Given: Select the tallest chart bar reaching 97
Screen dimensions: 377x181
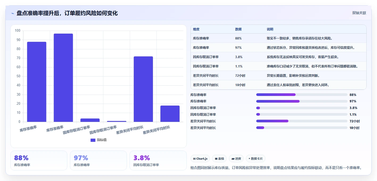Looking at the screenshot, I should point(63,78).
